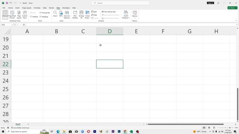Click the macro record icon in status bar

(8, 128)
